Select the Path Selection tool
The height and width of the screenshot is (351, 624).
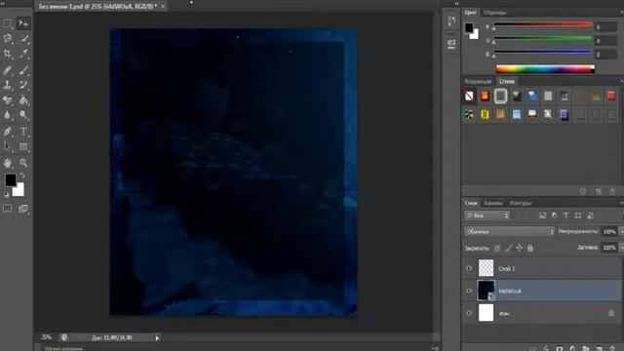pyautogui.click(x=8, y=146)
